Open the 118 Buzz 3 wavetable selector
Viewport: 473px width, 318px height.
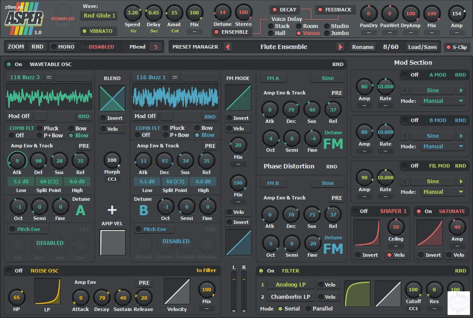tap(25, 77)
